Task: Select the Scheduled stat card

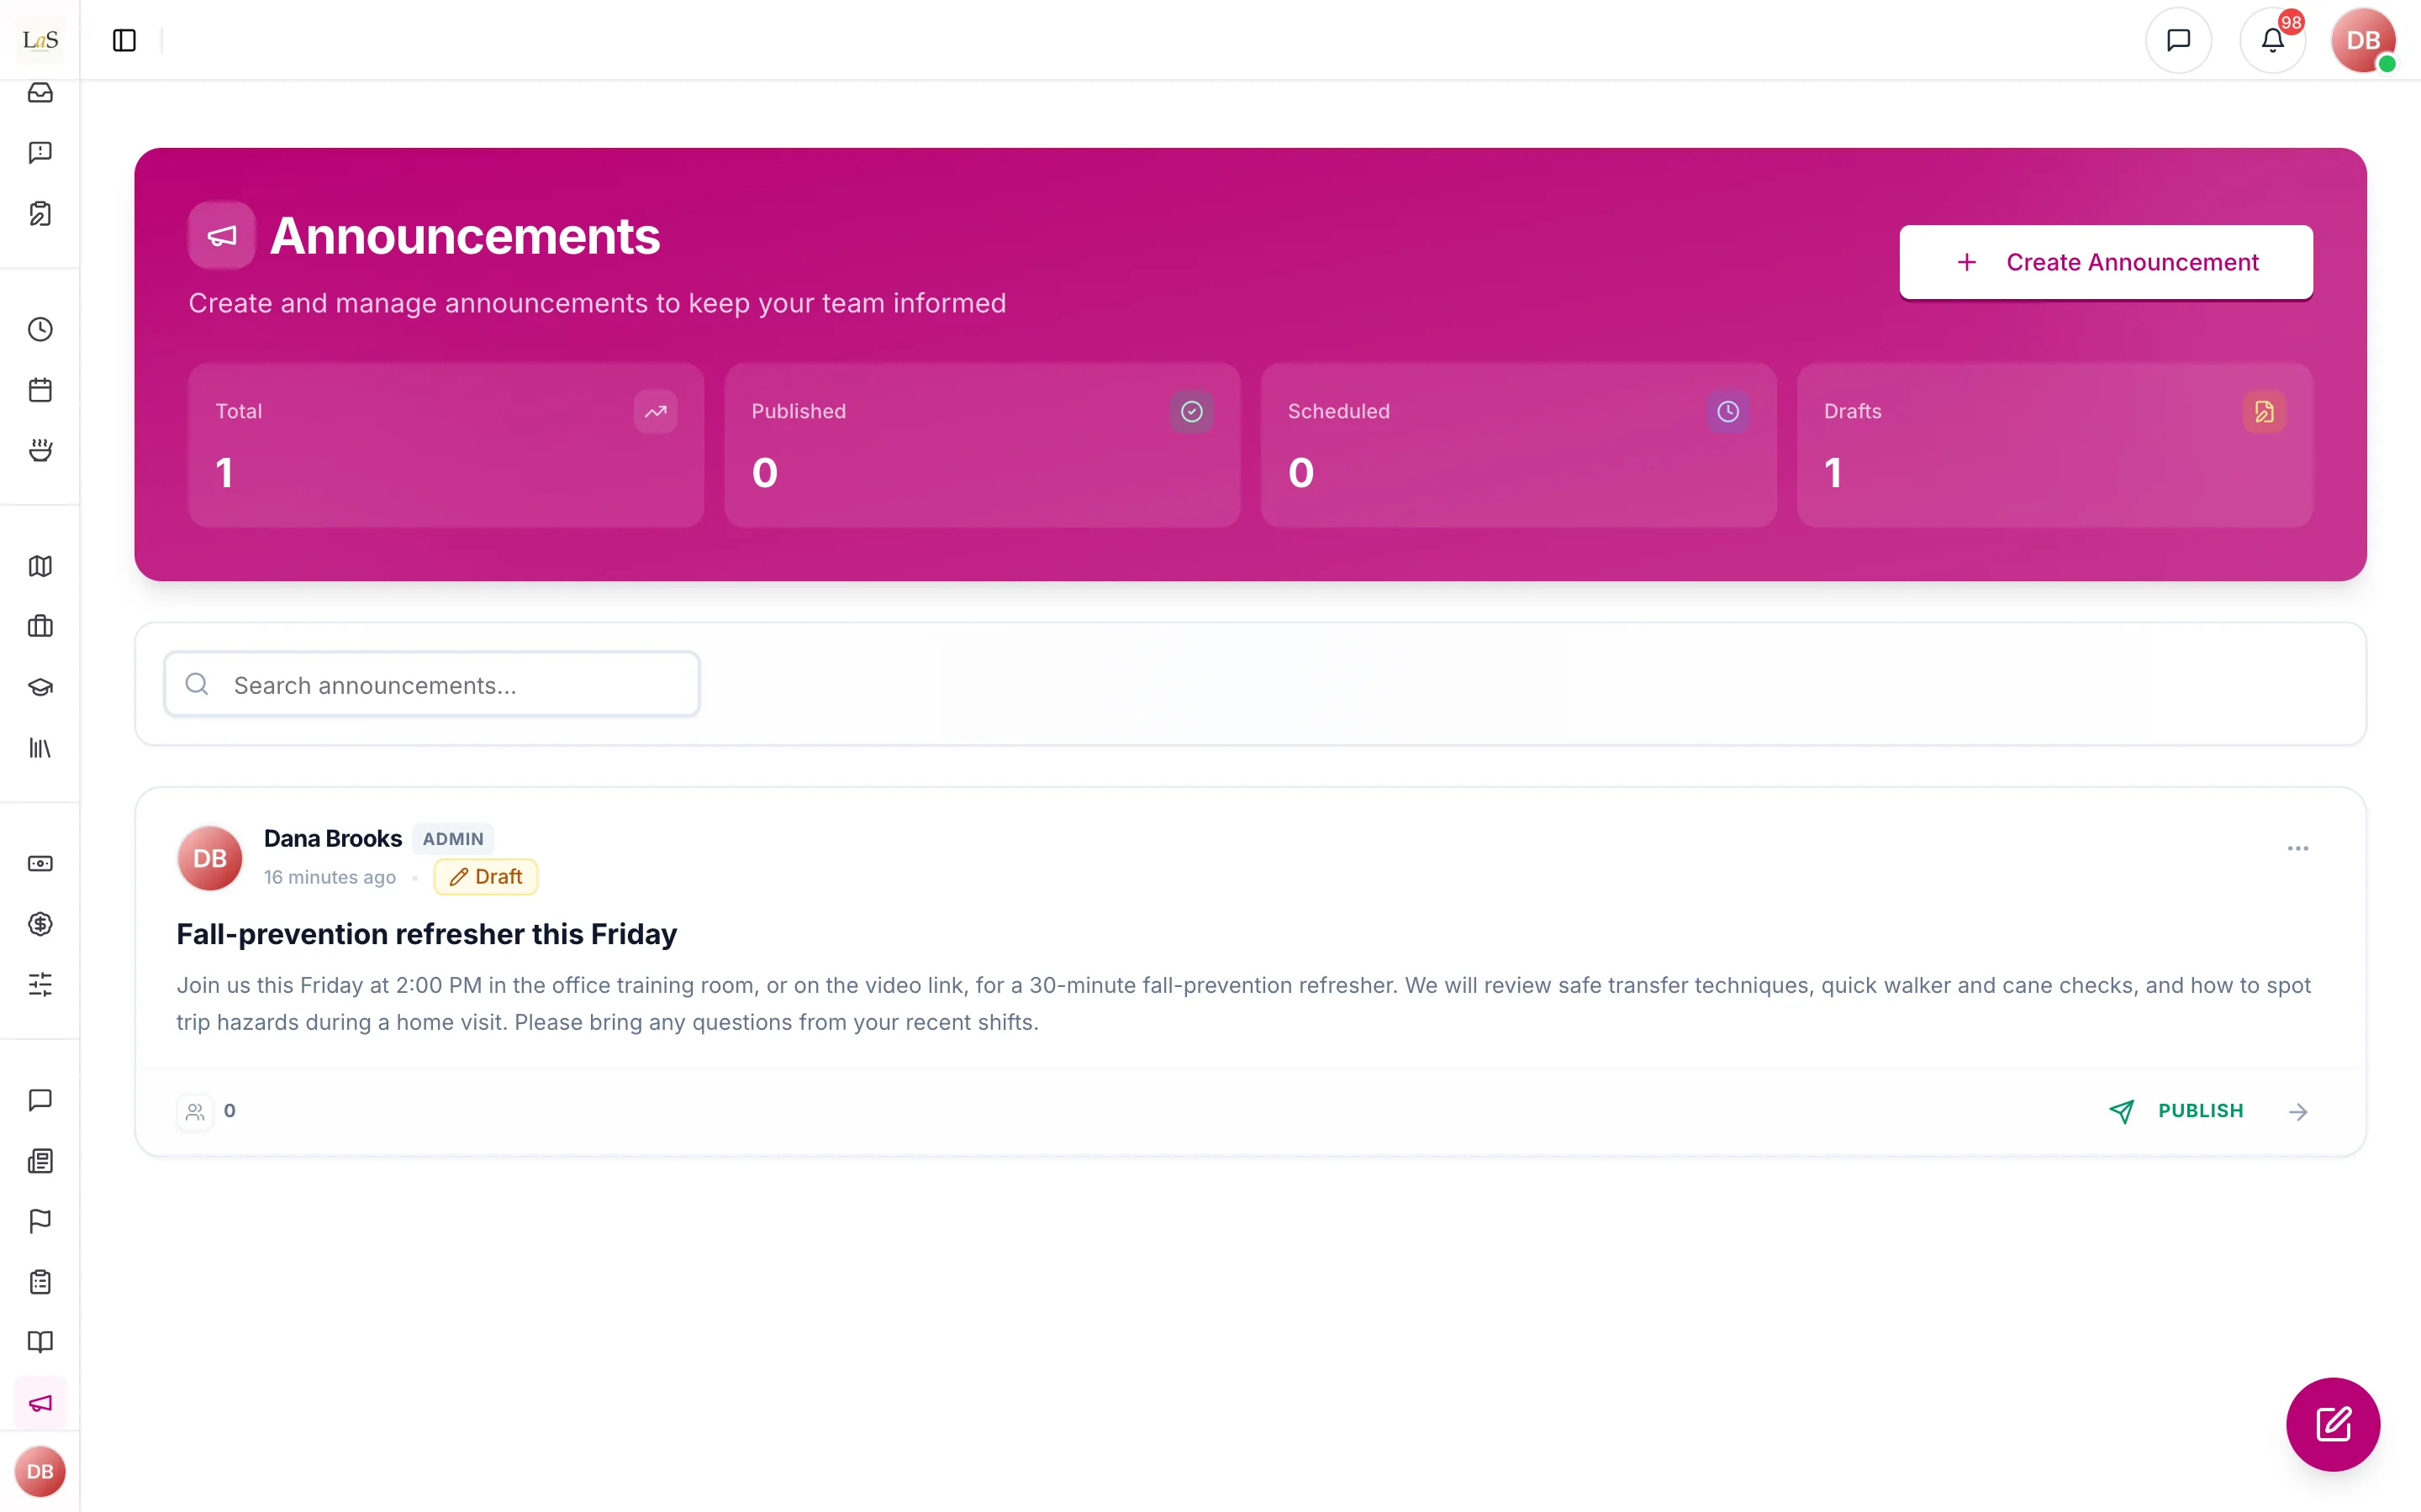Action: (1519, 445)
